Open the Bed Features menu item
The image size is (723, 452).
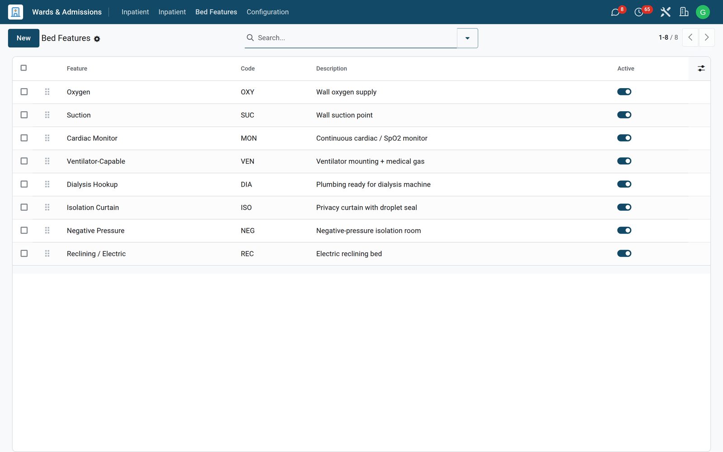(x=216, y=12)
